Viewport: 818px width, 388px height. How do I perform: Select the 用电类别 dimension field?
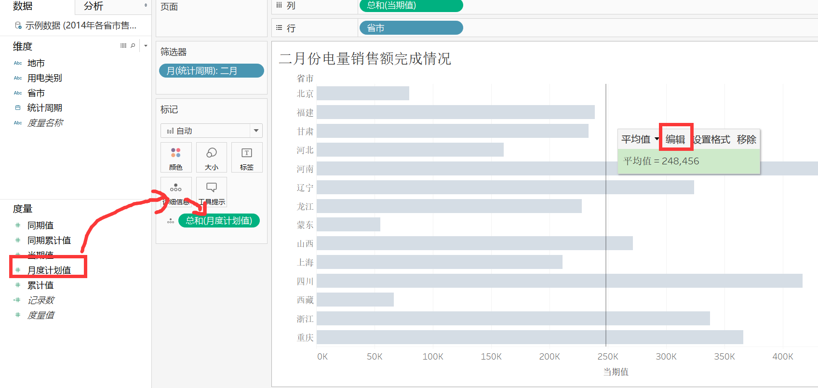pyautogui.click(x=45, y=78)
